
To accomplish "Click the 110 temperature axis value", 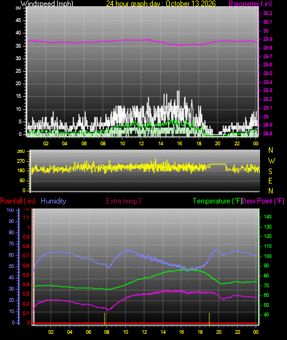I will tap(268, 246).
